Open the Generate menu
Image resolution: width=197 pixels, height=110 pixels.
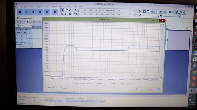(54, 7)
